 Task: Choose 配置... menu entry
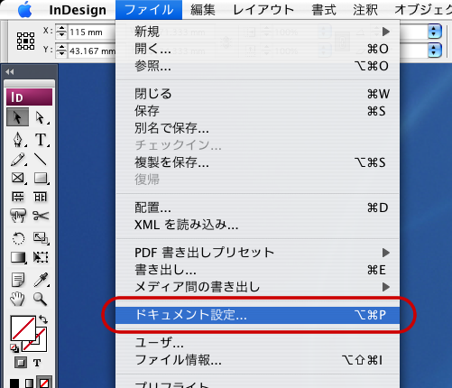click(258, 208)
